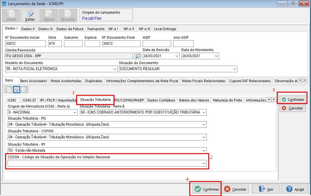Open IPI / FECP / Importação tab
Image resolution: width=311 pixels, height=196 pixels.
click(x=58, y=101)
